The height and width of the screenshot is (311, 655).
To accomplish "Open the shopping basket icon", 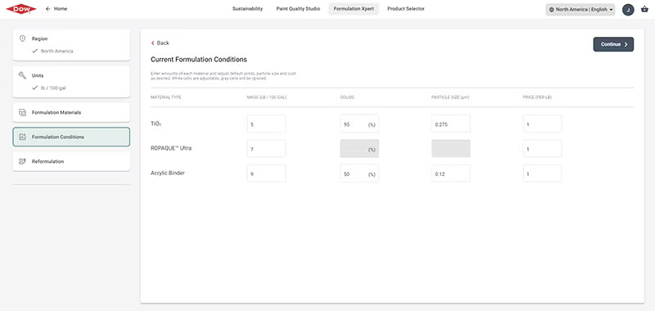I will pos(644,9).
